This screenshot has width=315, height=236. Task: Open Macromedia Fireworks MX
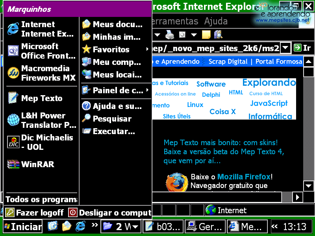[41, 73]
